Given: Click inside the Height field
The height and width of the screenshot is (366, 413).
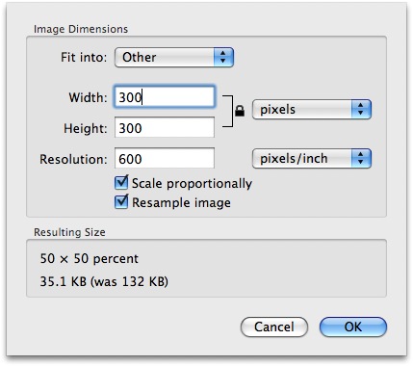Looking at the screenshot, I should click(x=165, y=128).
